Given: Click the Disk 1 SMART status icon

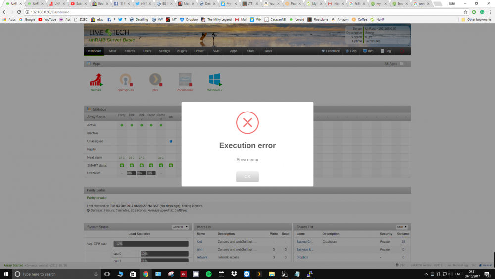Looking at the screenshot, I should (132, 165).
